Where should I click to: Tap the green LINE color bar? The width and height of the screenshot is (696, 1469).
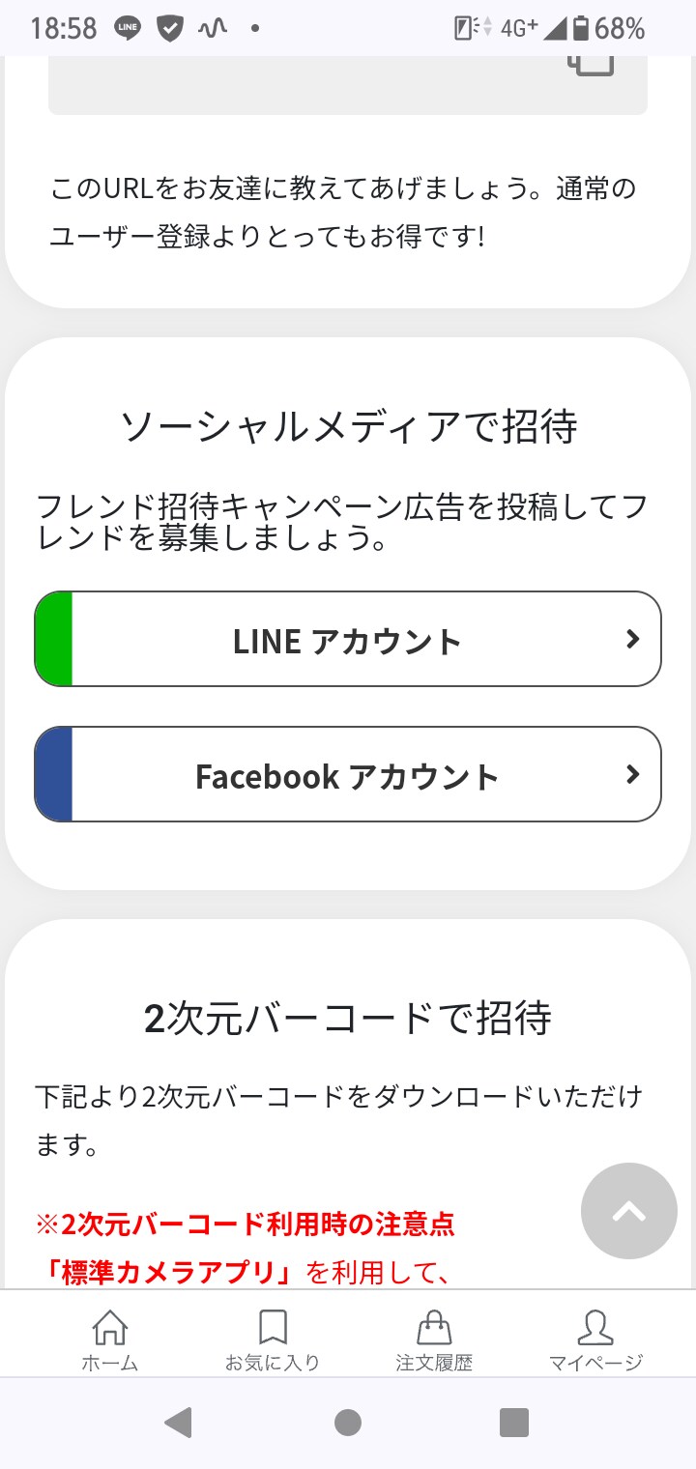click(54, 640)
